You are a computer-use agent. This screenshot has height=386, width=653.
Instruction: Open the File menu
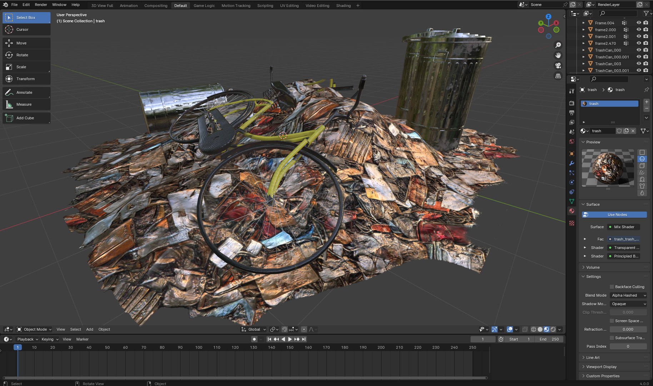14,5
